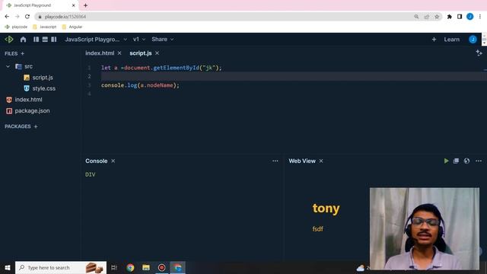
Task: Collapse the src folder
Action: click(8, 66)
